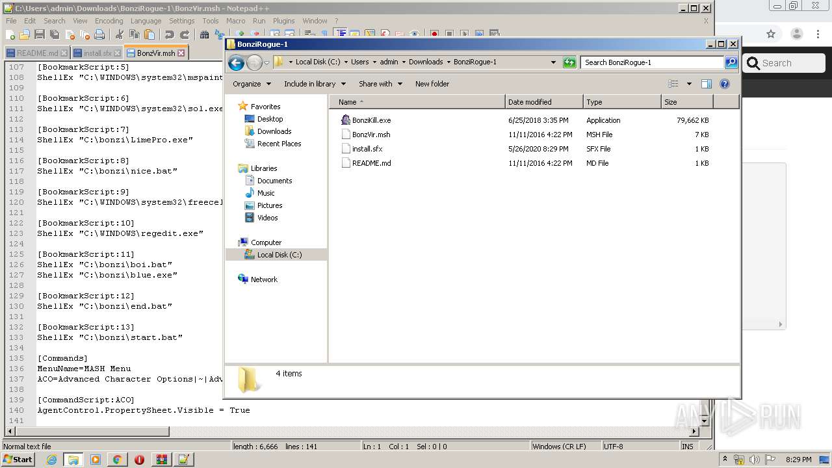Expand system tray hidden icons arrow

tap(725, 460)
